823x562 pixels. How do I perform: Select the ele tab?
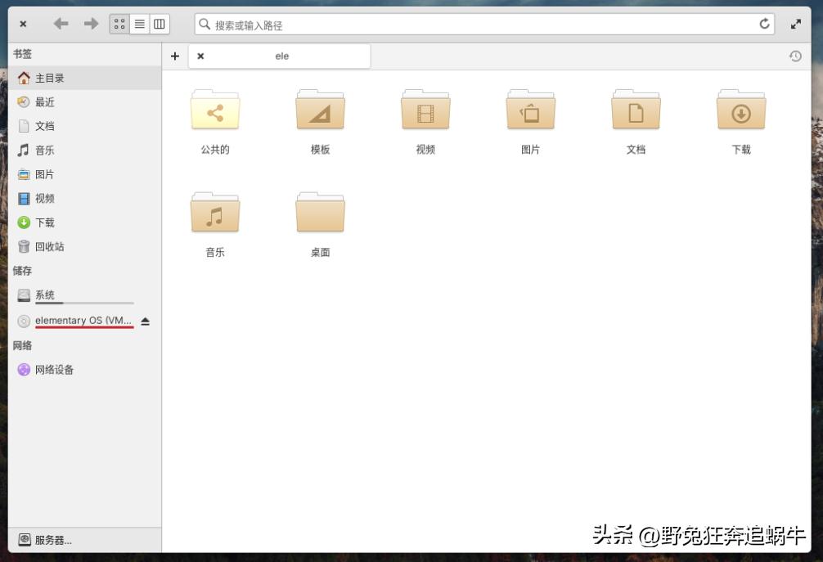(x=282, y=56)
